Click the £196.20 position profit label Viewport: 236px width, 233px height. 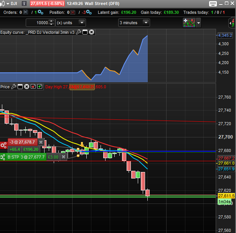click(31, 149)
